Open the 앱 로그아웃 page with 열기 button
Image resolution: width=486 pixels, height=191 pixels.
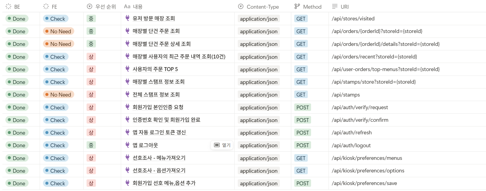(x=222, y=145)
